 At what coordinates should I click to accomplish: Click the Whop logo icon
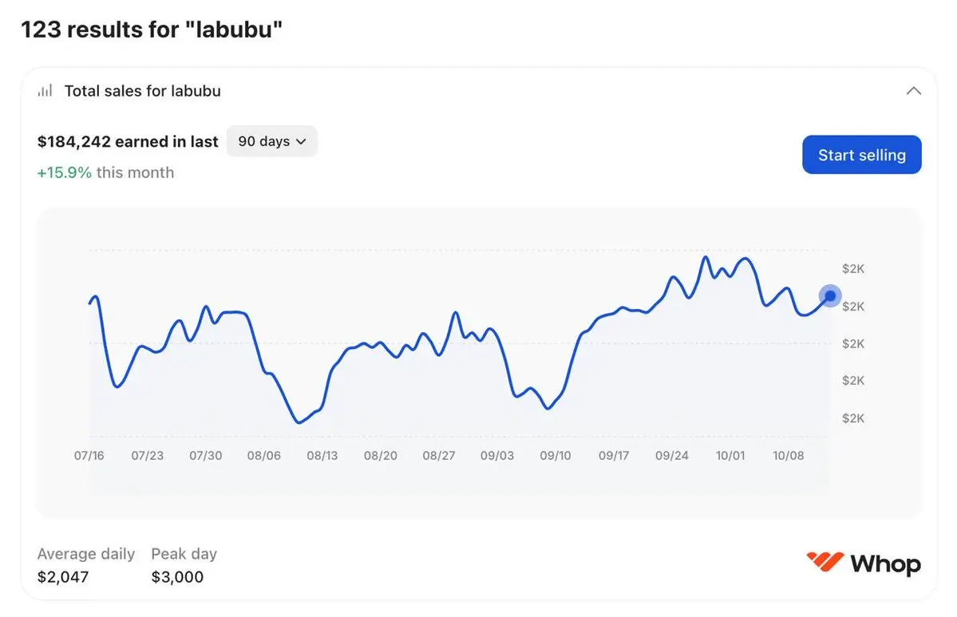coord(825,563)
